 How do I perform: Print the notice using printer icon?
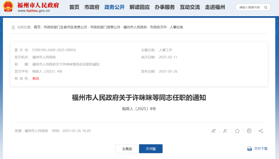click(249, 131)
